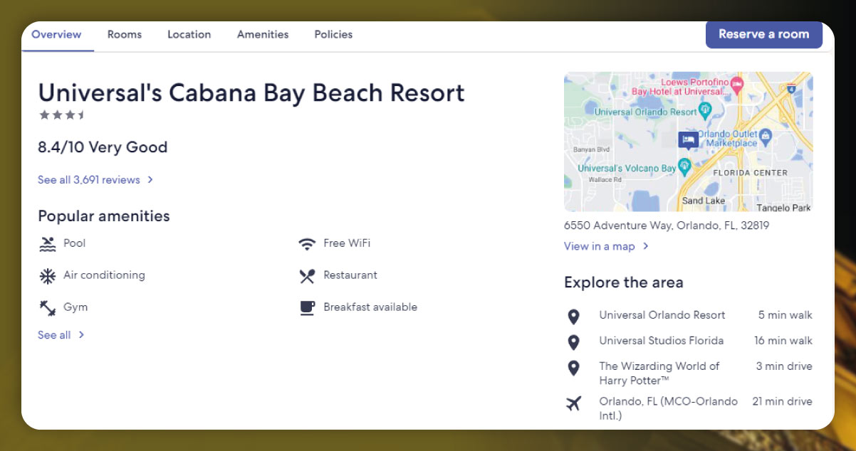Click the Sand Lake label on the map
Image resolution: width=856 pixels, height=451 pixels.
click(x=704, y=201)
